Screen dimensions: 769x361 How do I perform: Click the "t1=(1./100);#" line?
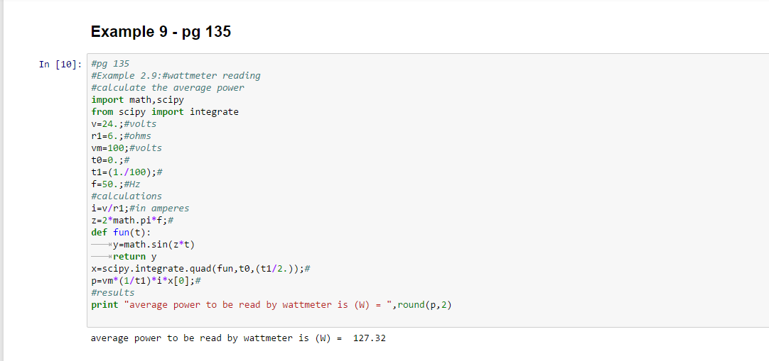tap(127, 172)
